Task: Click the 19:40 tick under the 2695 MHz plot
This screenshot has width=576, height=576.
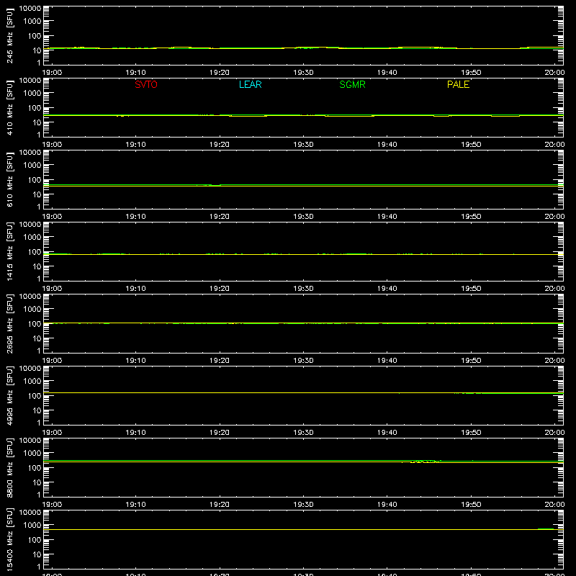Action: tap(387, 361)
